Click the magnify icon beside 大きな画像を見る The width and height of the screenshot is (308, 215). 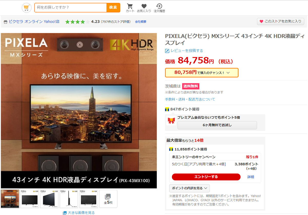click(65, 213)
